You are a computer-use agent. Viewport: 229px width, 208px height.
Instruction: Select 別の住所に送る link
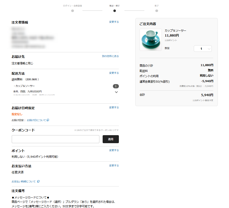point(110,56)
